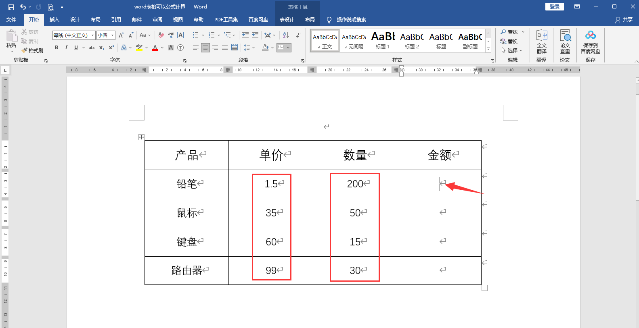Screen dimensions: 639x328
Task: Switch to the 插入 (Insert) tab
Action: (54, 20)
